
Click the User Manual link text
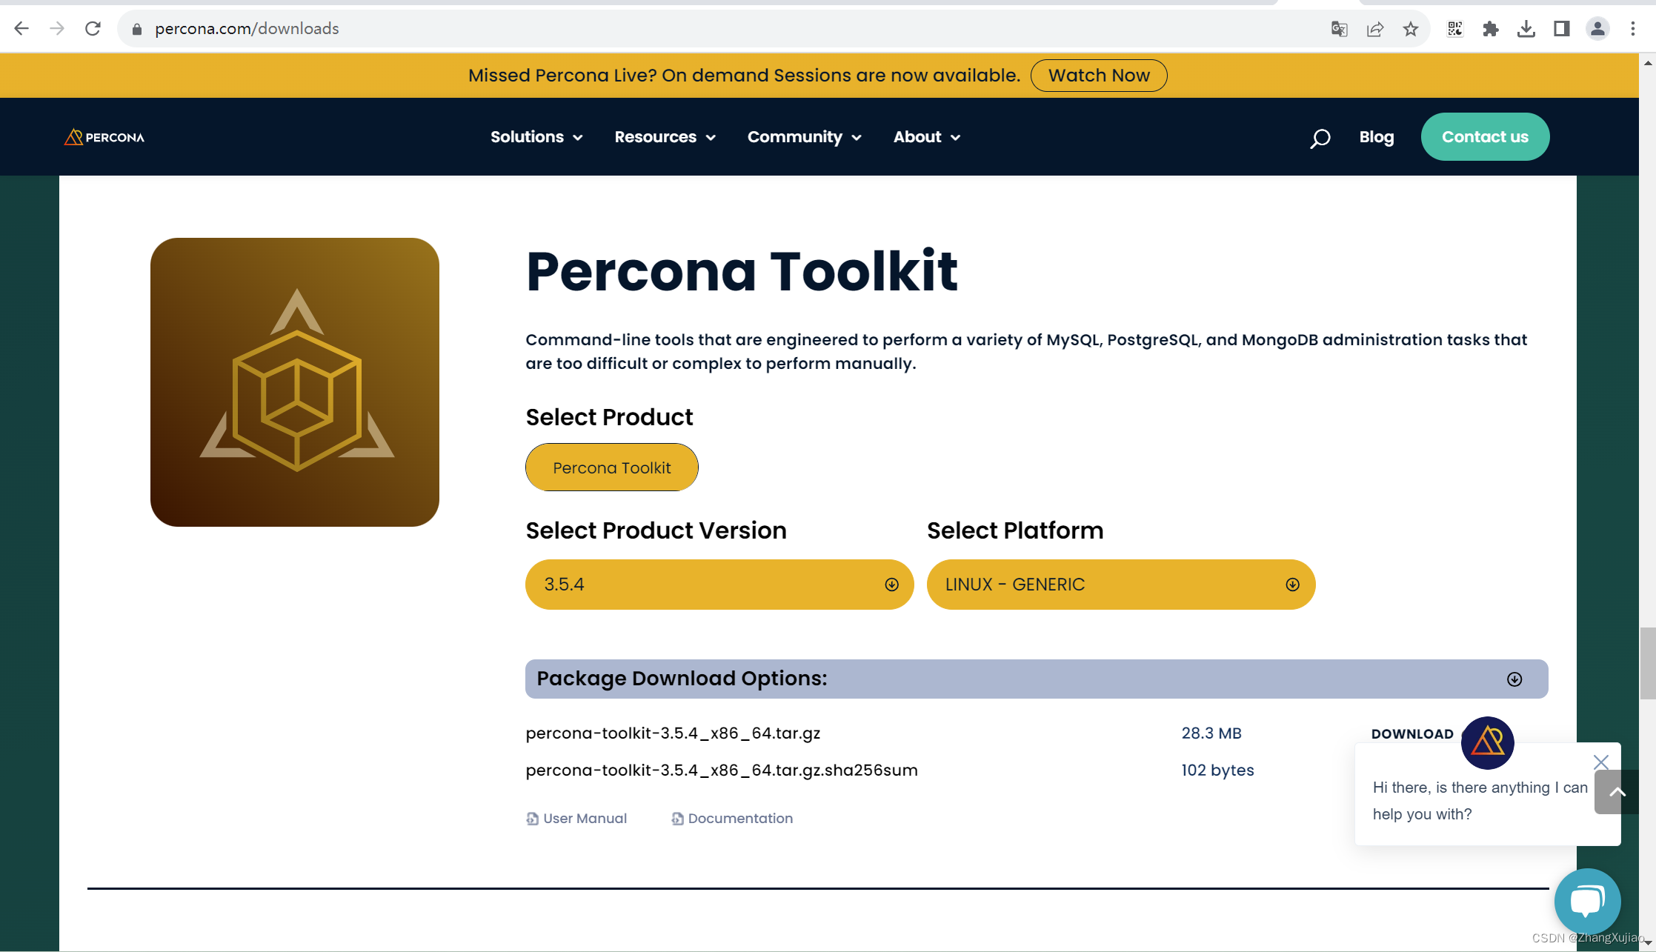585,819
